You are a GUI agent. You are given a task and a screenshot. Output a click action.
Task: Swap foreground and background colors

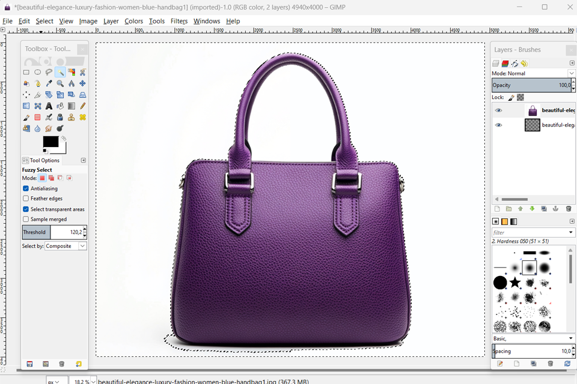click(64, 139)
